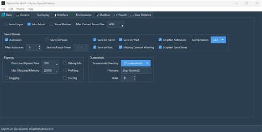Enable Papyrus Debug Info checkbox
This screenshot has width=262, height=132.
pos(65,63)
